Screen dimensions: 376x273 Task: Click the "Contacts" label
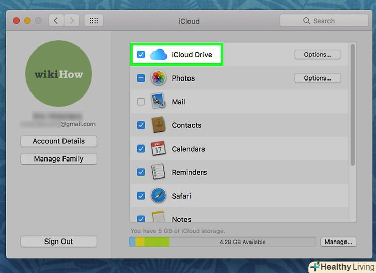coord(186,125)
